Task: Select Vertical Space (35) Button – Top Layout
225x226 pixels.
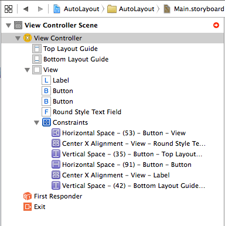Action: [x=132, y=154]
